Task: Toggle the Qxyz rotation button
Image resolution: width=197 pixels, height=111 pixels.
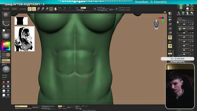Action: (170, 54)
